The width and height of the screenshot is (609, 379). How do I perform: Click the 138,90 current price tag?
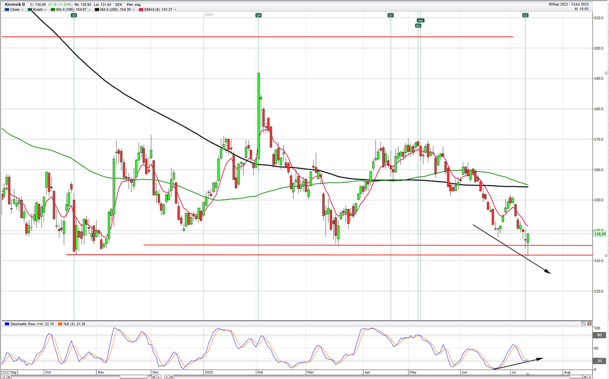click(600, 233)
